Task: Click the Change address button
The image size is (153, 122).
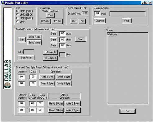Action: point(100,21)
